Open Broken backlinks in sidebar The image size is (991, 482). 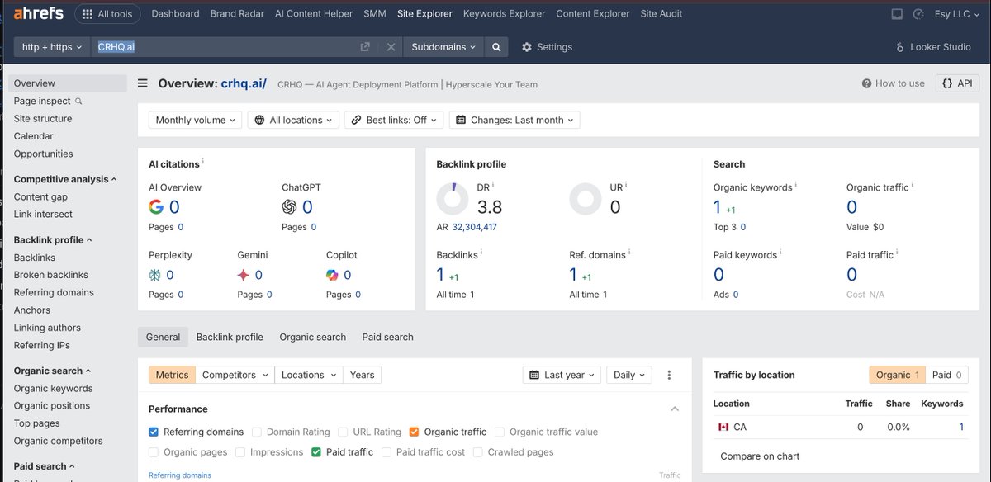tap(50, 275)
